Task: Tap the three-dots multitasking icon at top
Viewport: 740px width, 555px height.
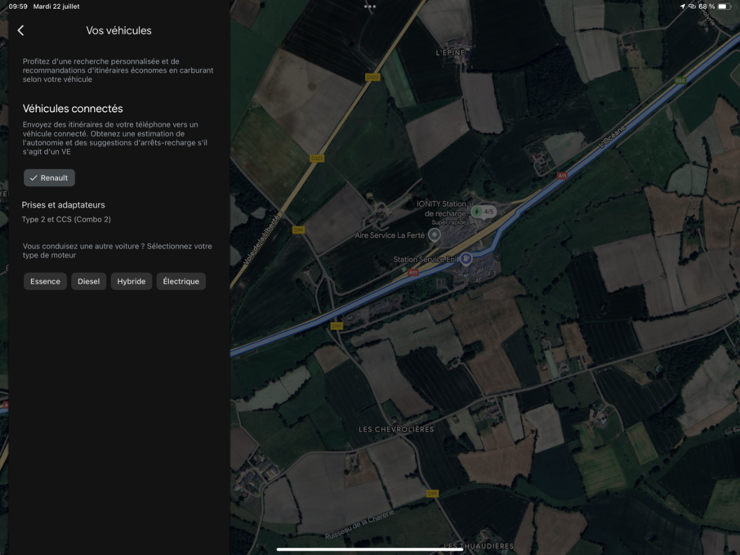Action: pos(370,6)
